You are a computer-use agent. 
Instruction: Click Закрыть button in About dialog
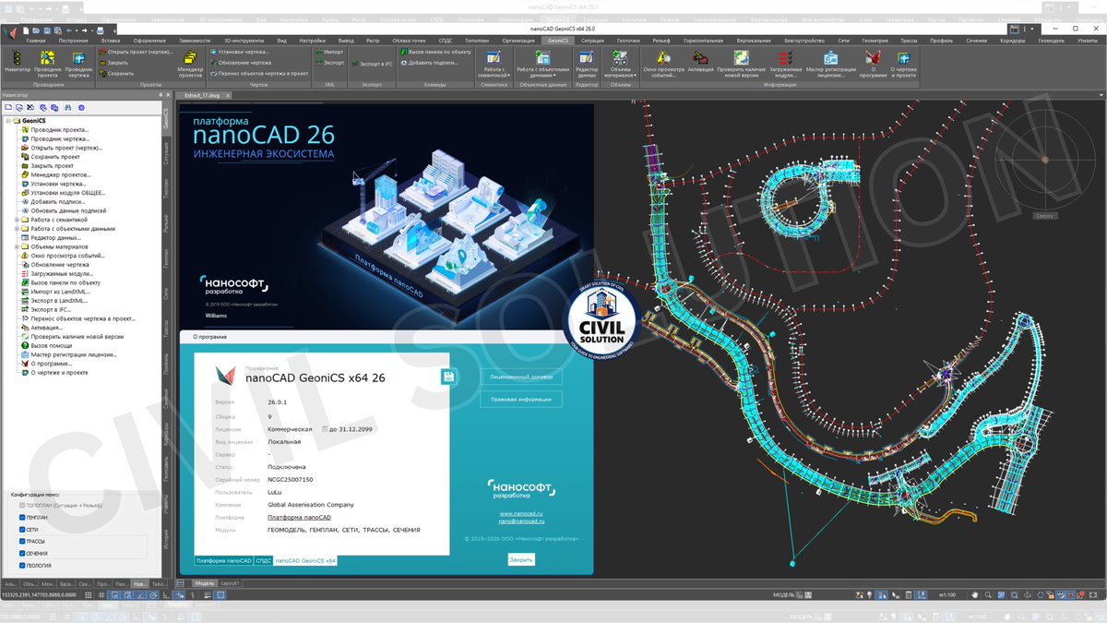click(521, 559)
